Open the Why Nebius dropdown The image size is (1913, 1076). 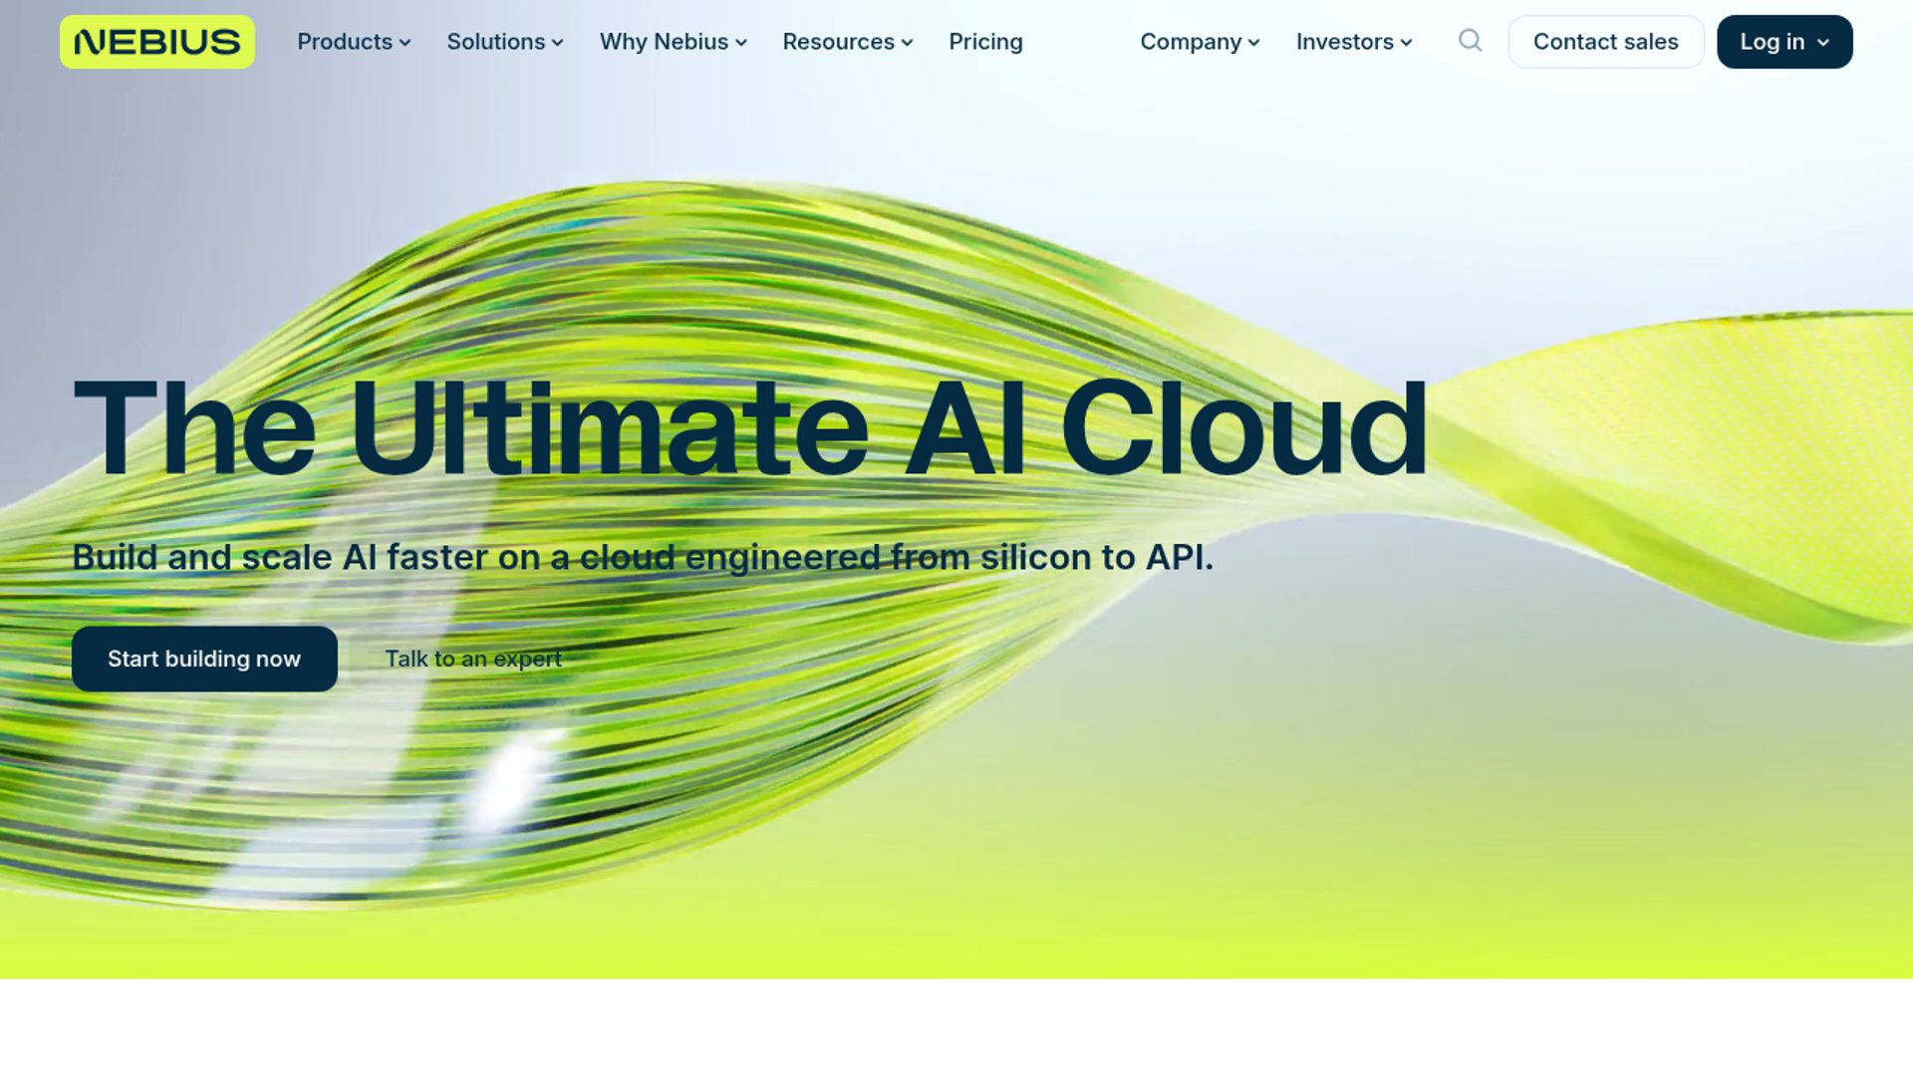coord(674,42)
